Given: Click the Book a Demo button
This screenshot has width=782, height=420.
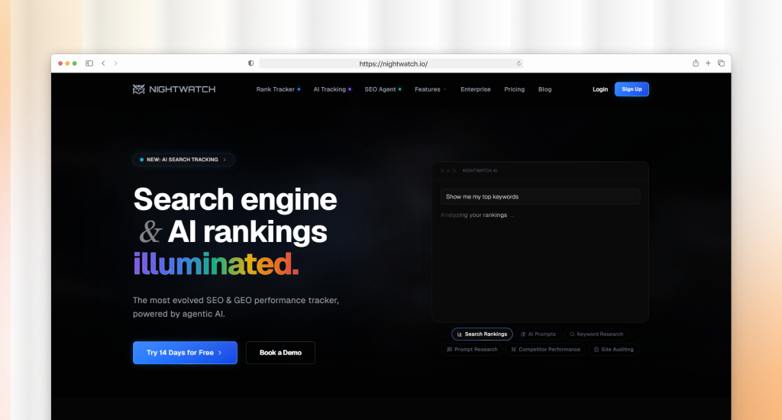Looking at the screenshot, I should [280, 353].
